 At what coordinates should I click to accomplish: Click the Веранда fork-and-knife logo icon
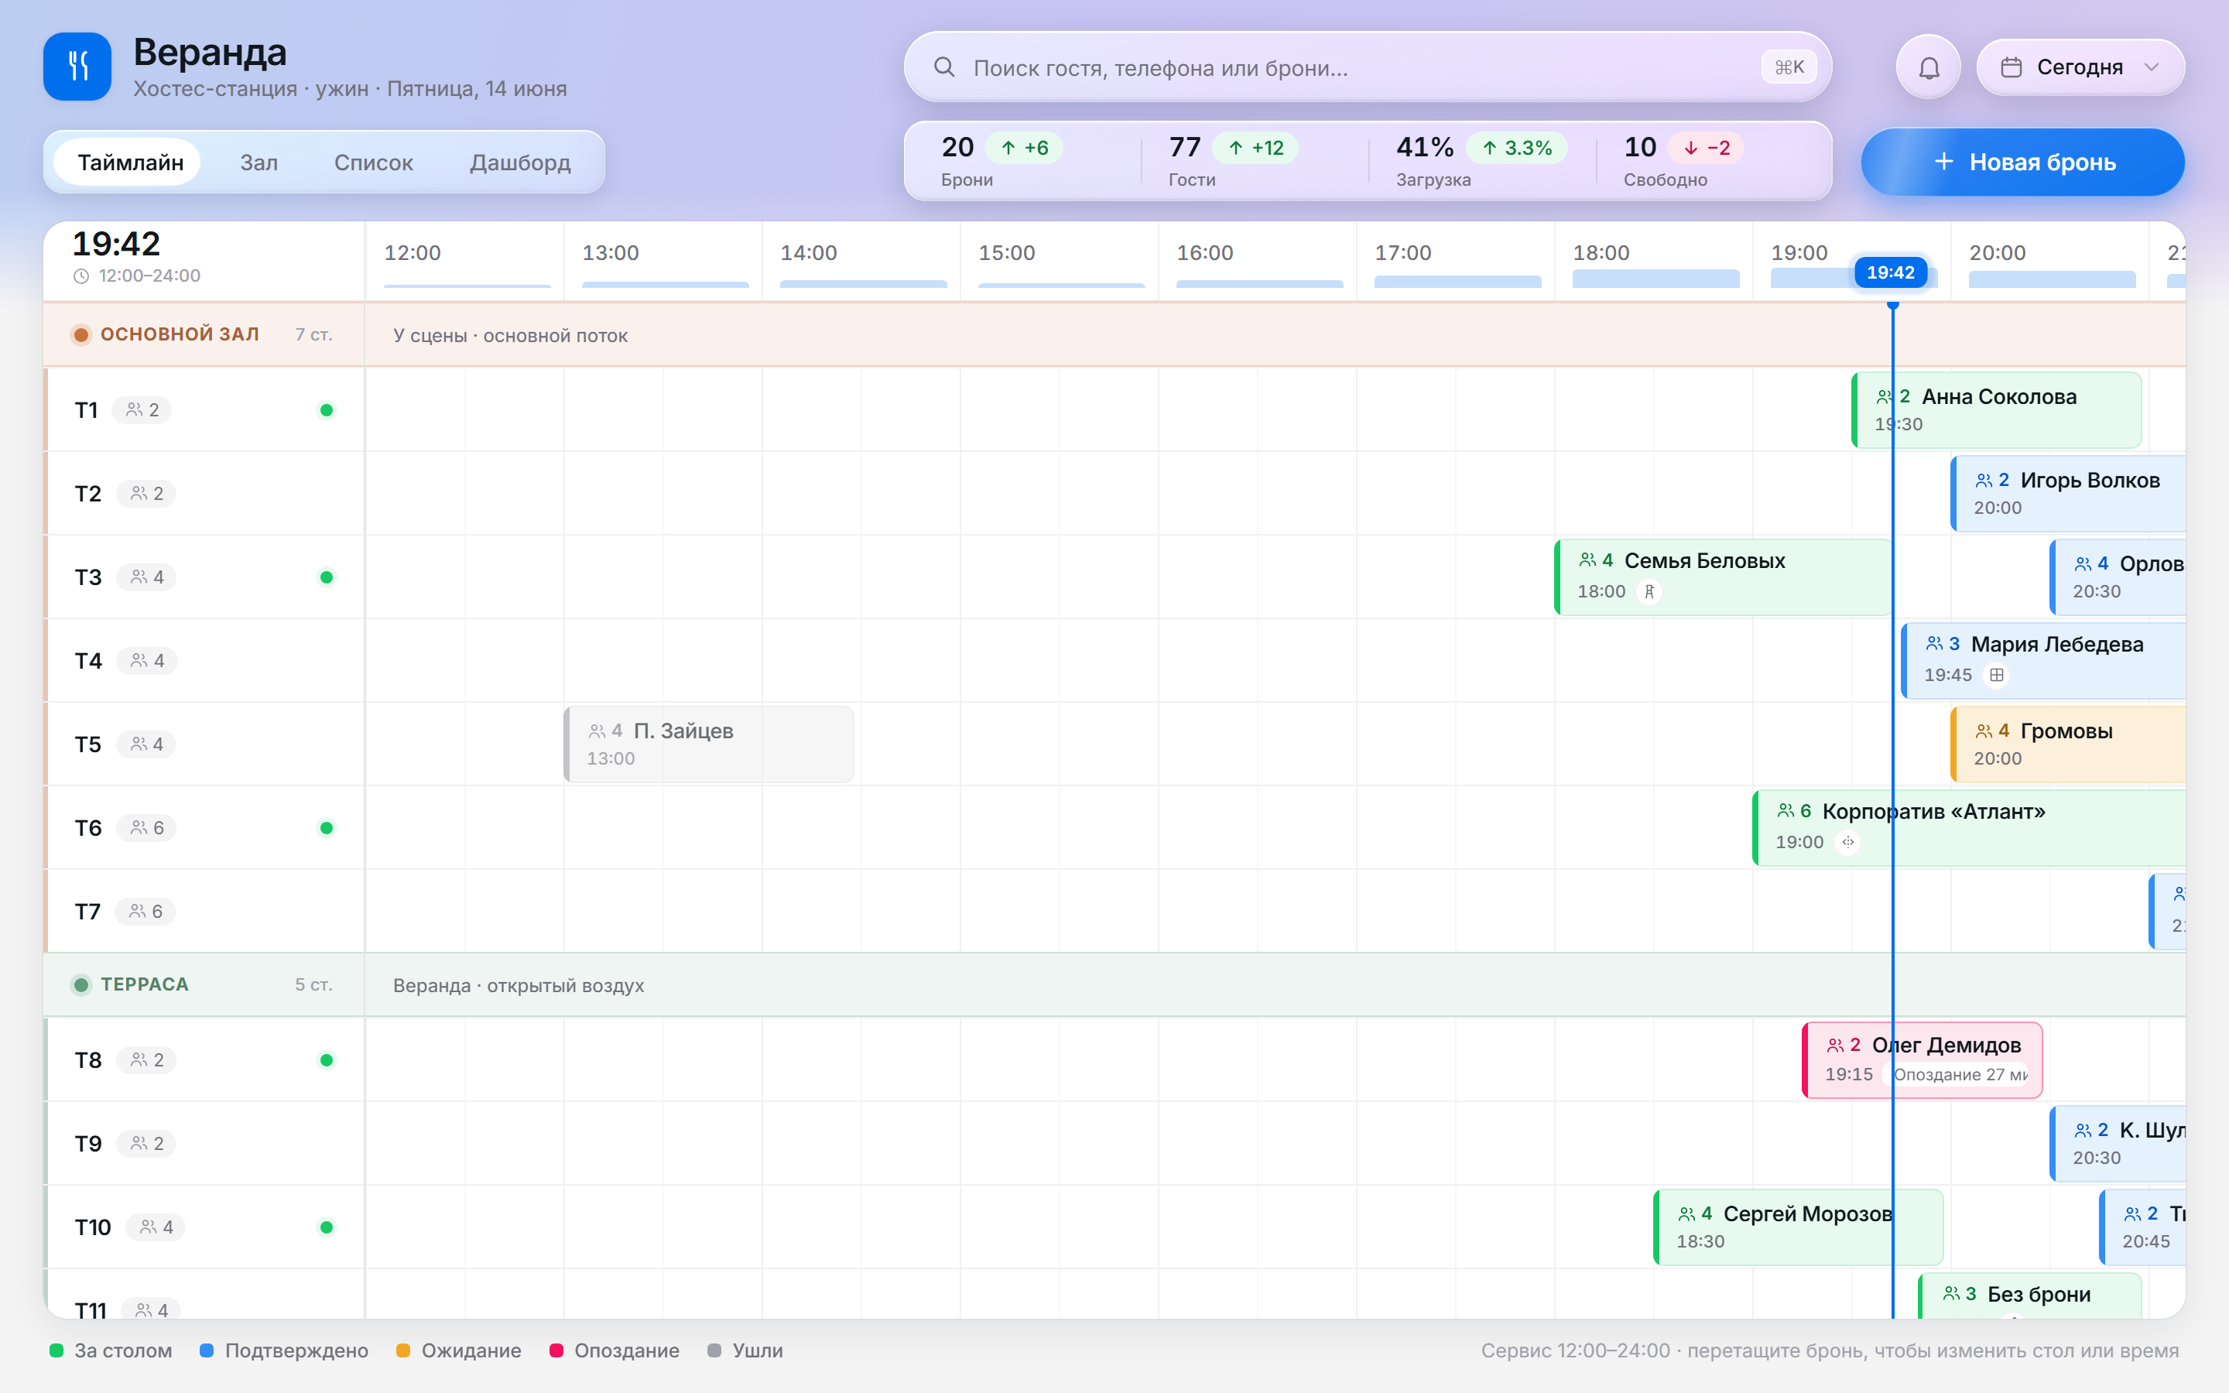[77, 67]
